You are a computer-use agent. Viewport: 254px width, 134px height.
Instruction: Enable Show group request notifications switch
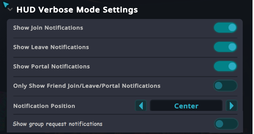(x=226, y=124)
